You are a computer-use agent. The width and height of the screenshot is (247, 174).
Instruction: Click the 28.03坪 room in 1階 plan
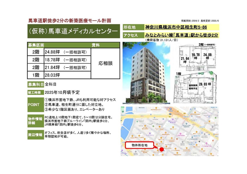click(x=205, y=84)
